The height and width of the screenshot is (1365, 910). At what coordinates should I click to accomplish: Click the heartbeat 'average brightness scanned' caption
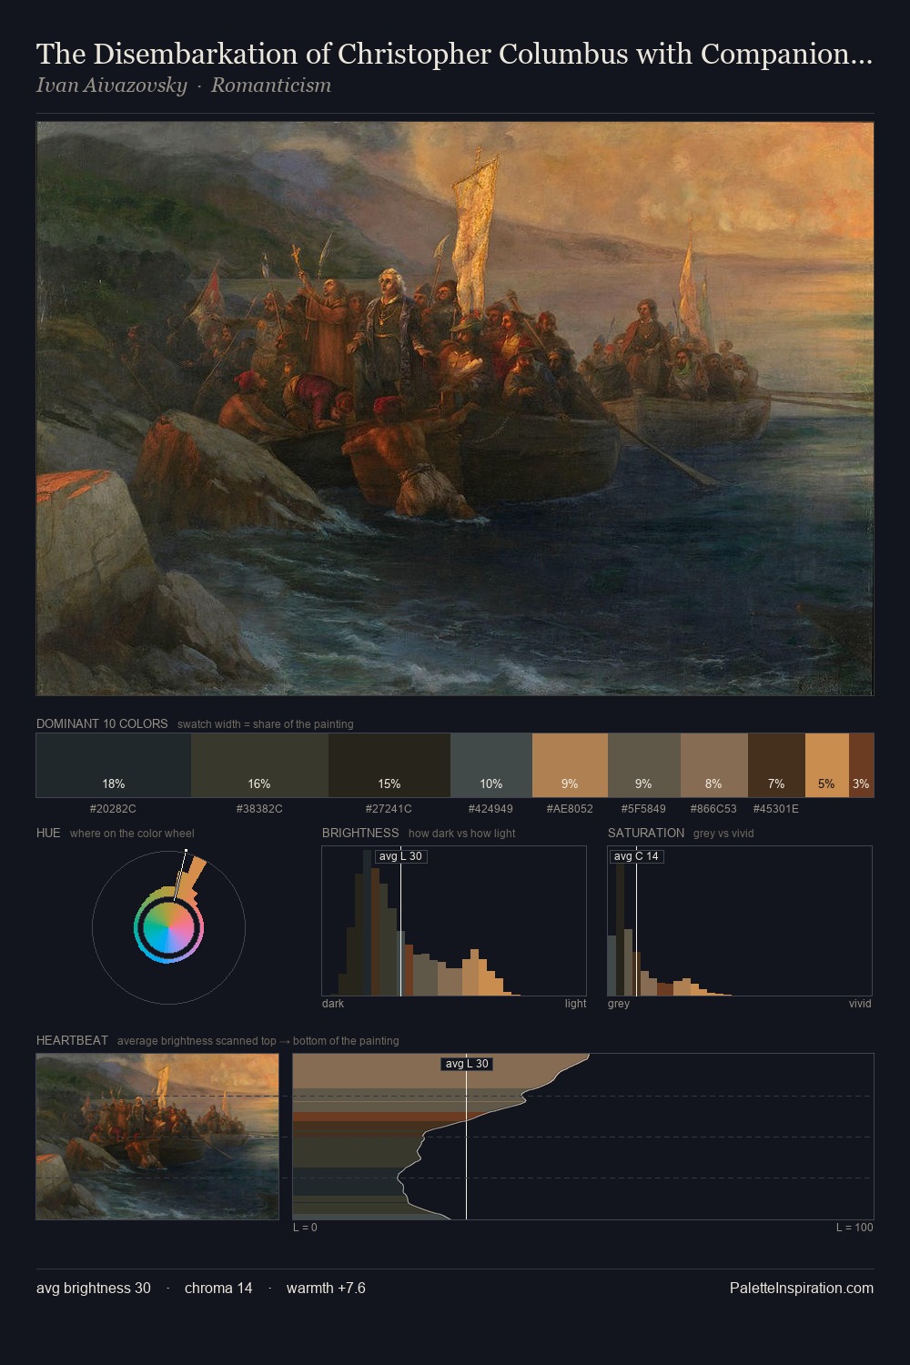[x=258, y=1041]
